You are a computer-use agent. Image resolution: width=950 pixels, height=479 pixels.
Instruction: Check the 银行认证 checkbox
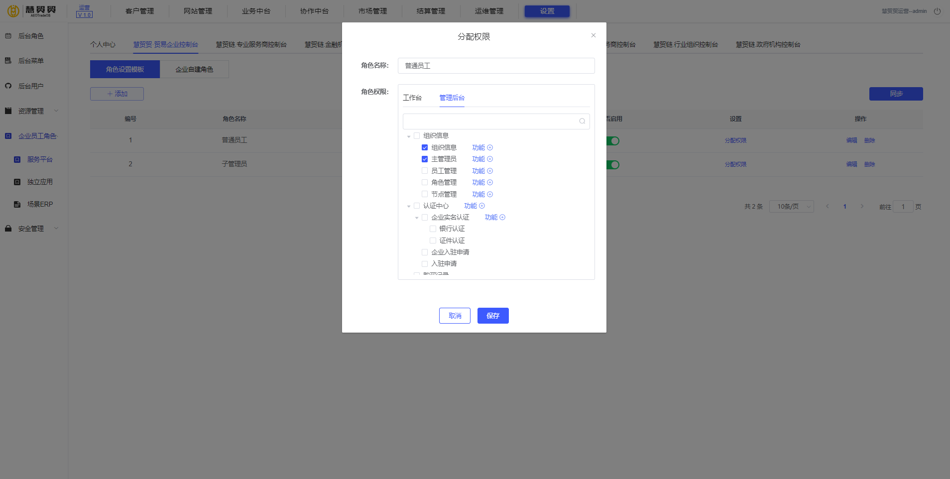pyautogui.click(x=433, y=229)
